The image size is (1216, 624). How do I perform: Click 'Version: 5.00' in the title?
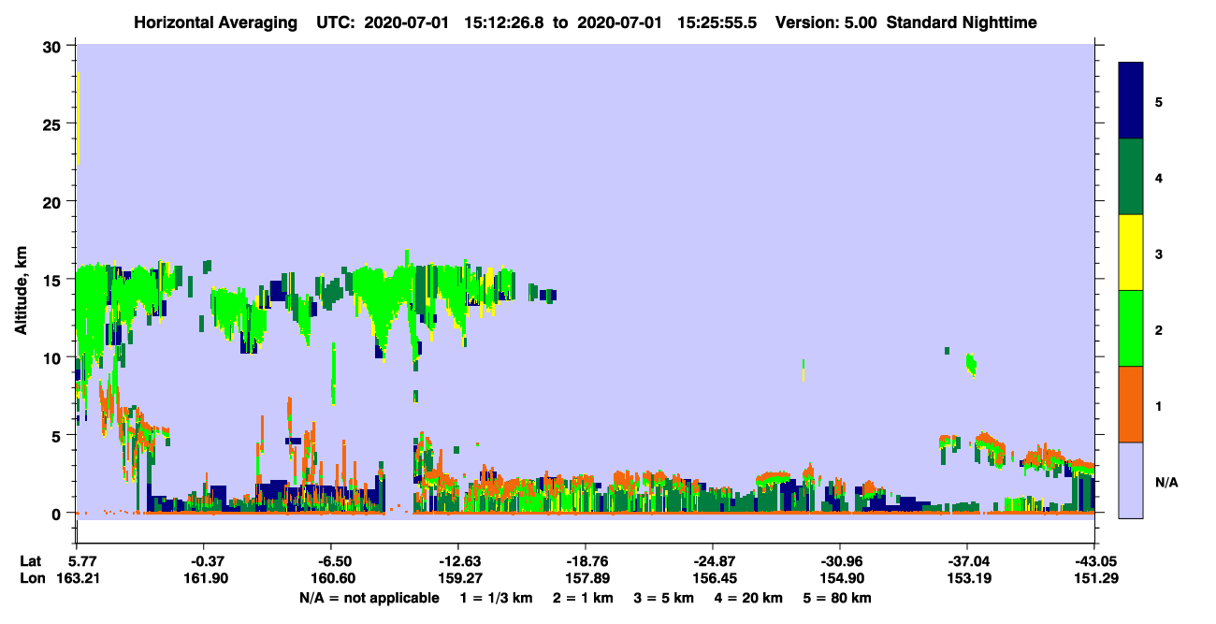pyautogui.click(x=826, y=22)
